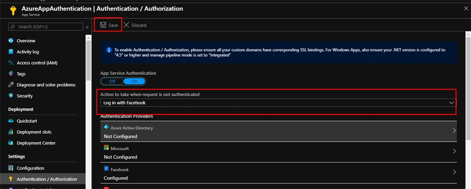The width and height of the screenshot is (471, 189).
Task: Click the sidebar vertical scrollbar
Action: pyautogui.click(x=88, y=60)
